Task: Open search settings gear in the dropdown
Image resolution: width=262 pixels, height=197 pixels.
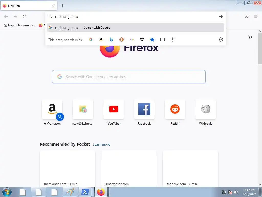Action: pos(221,40)
